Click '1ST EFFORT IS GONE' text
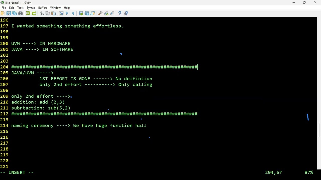The height and width of the screenshot is (180, 321). [65, 79]
